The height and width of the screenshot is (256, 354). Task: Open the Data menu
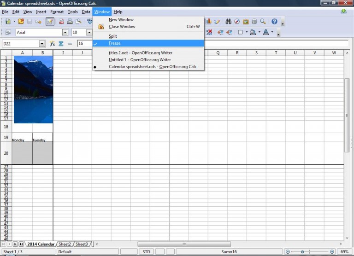(x=86, y=12)
